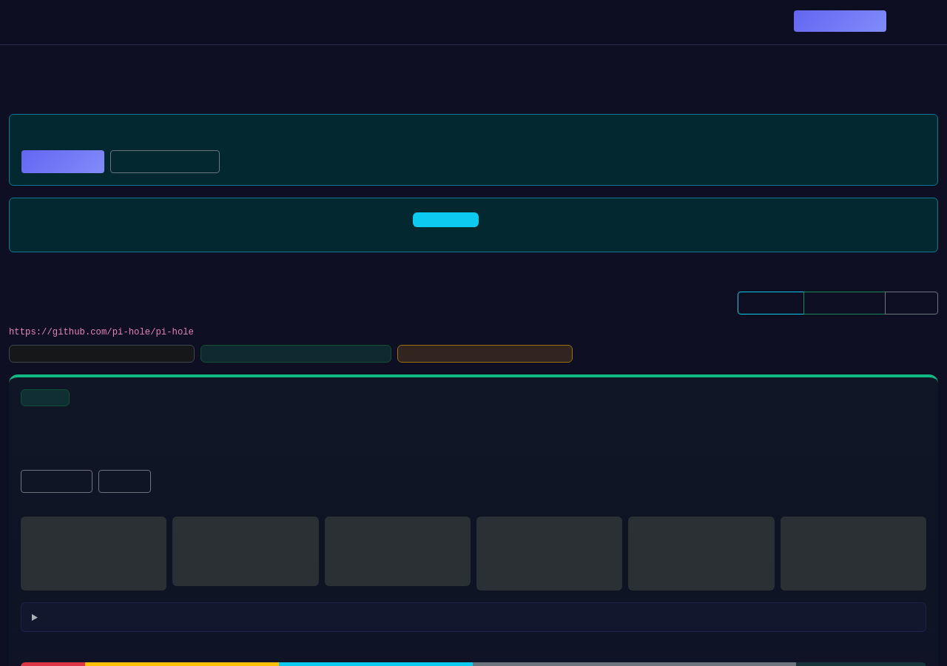
Task: Click the purple filled button in the teal panel
Action: pos(63,161)
